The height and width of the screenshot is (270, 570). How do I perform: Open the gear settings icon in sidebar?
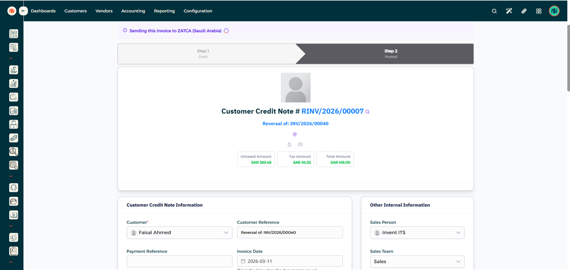coord(14,237)
